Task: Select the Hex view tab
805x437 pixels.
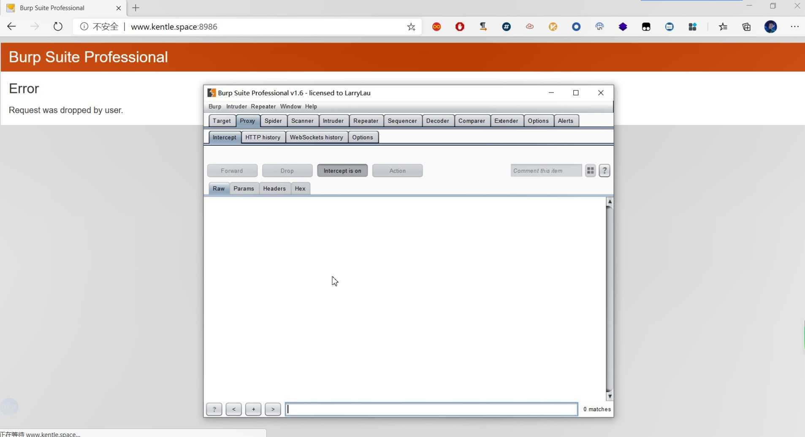Action: 300,188
